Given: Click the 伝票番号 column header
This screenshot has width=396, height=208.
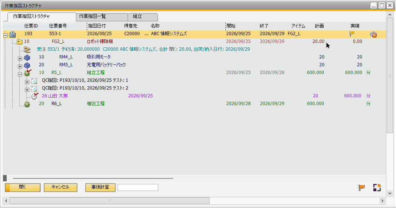Looking at the screenshot, I should coord(58,26).
